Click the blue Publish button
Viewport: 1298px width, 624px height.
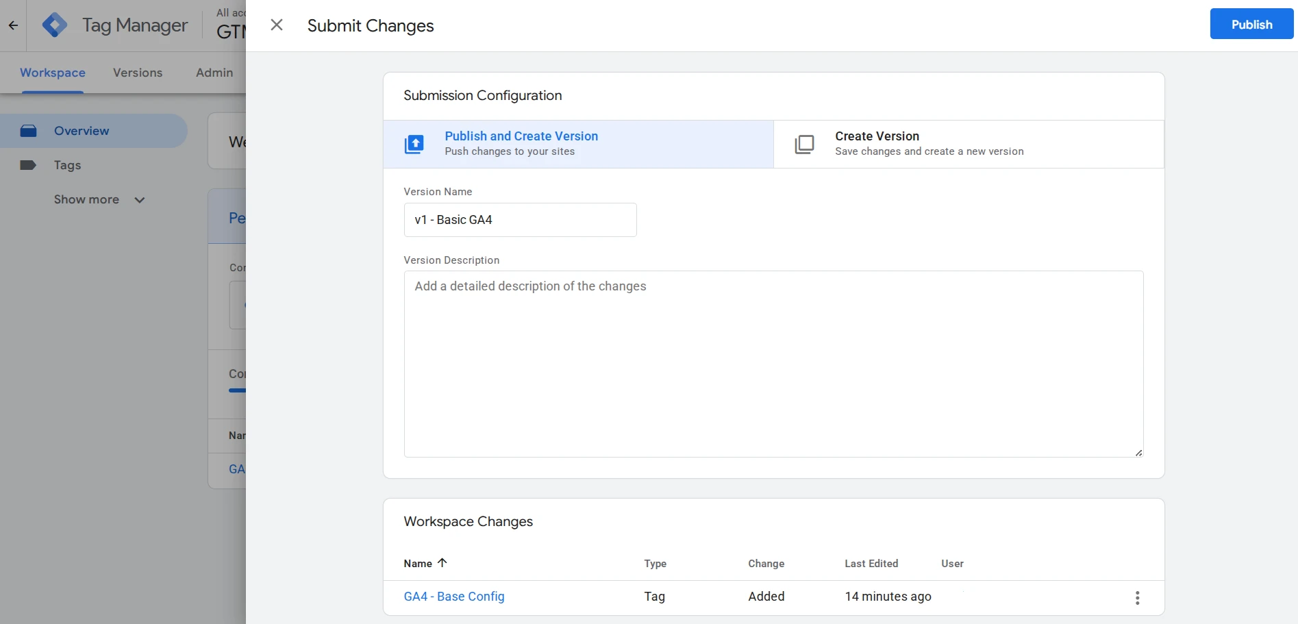pyautogui.click(x=1251, y=24)
